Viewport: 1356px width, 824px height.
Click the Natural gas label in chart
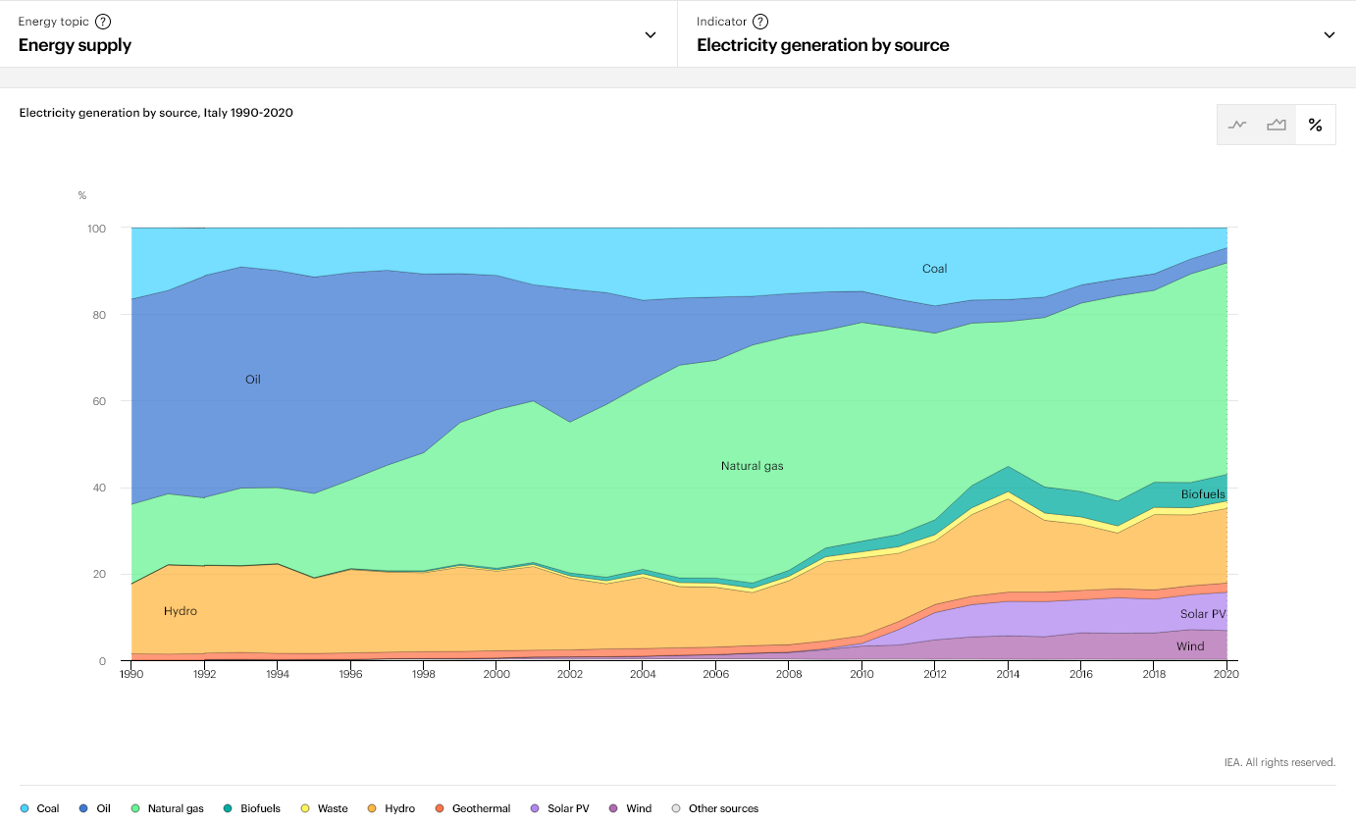coord(753,466)
